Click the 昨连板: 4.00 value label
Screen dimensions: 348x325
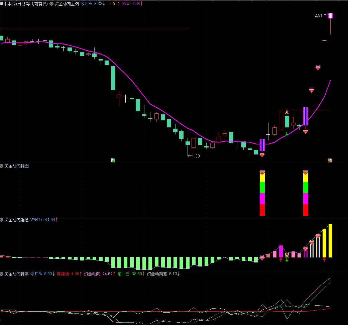tap(69, 274)
